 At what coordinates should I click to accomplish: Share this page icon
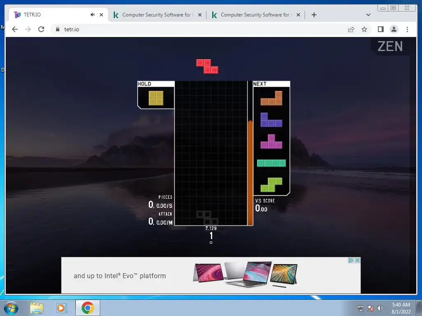(x=351, y=29)
